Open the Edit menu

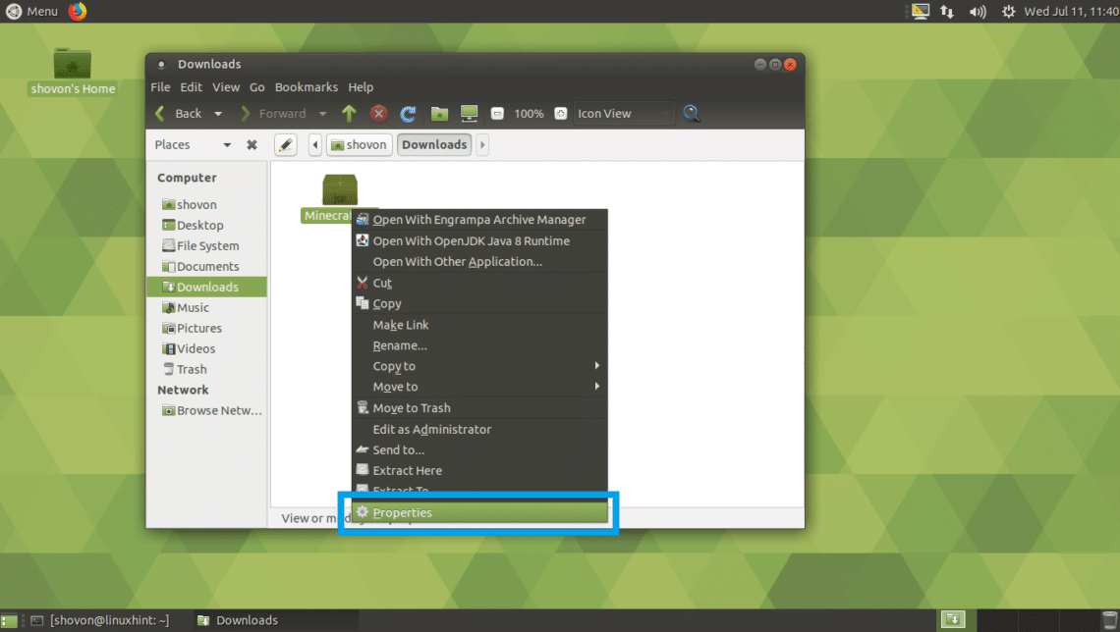click(x=191, y=87)
